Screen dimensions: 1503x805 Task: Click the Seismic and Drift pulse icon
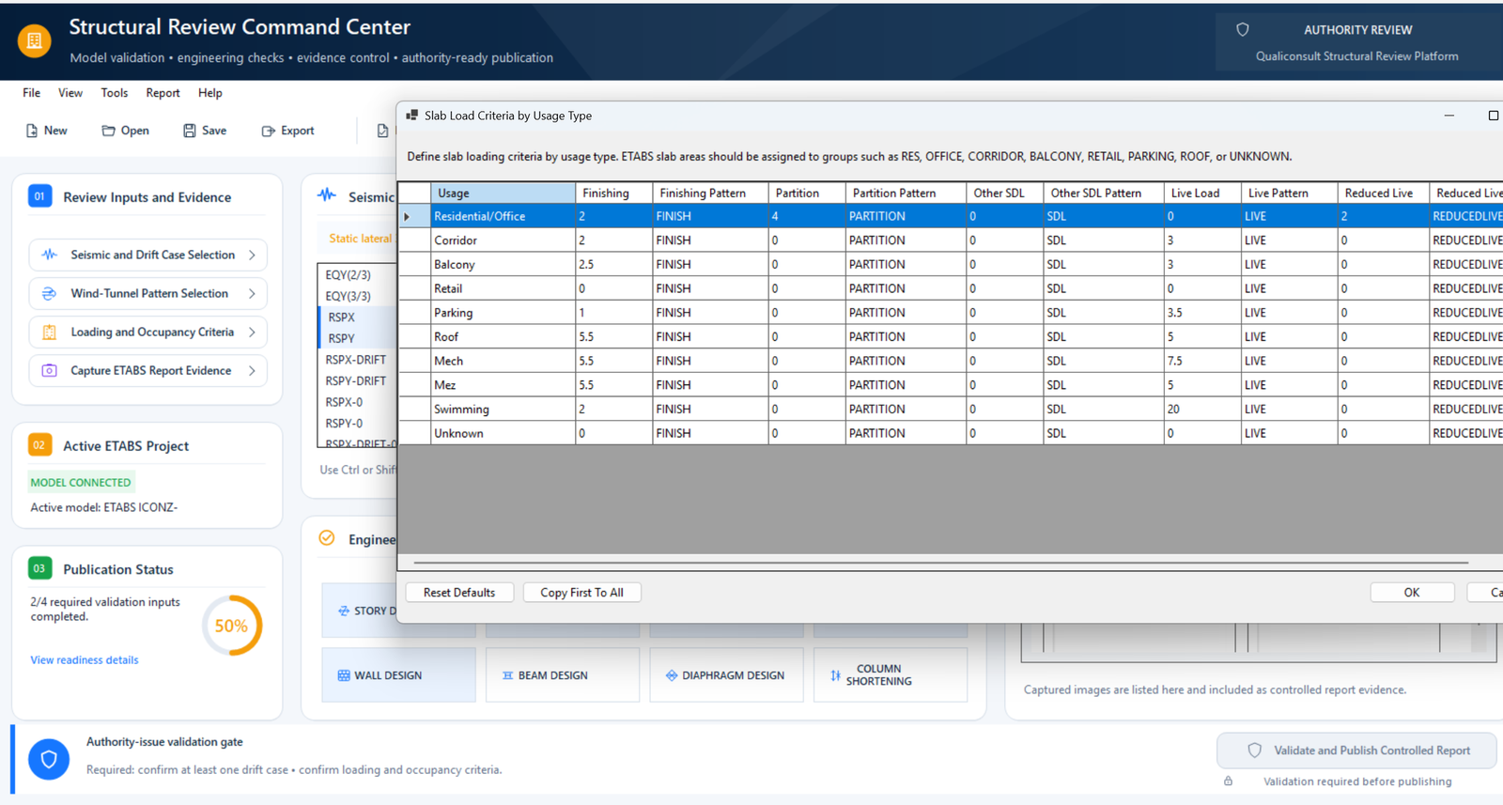(50, 255)
